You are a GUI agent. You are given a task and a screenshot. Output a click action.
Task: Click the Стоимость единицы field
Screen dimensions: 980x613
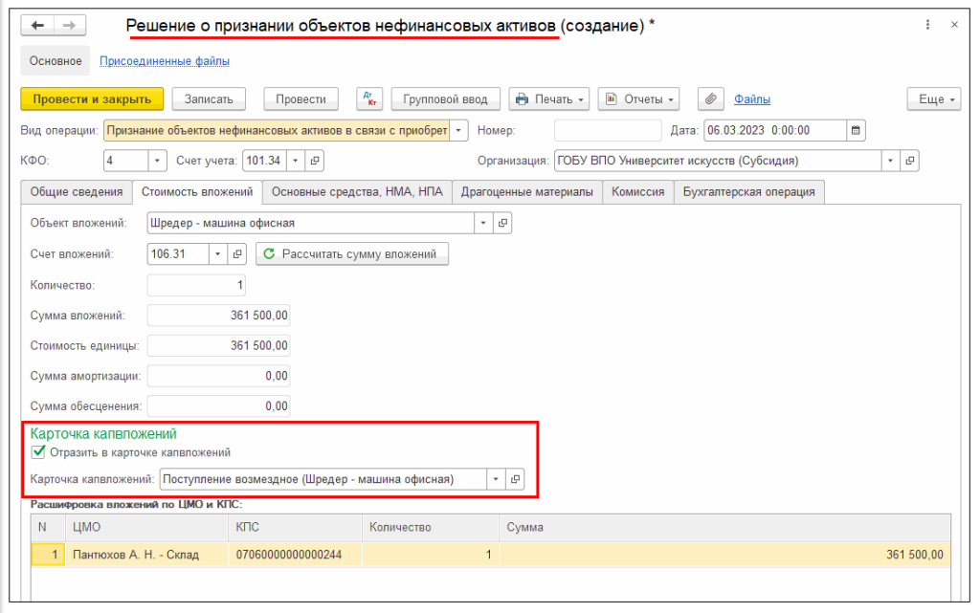click(219, 345)
